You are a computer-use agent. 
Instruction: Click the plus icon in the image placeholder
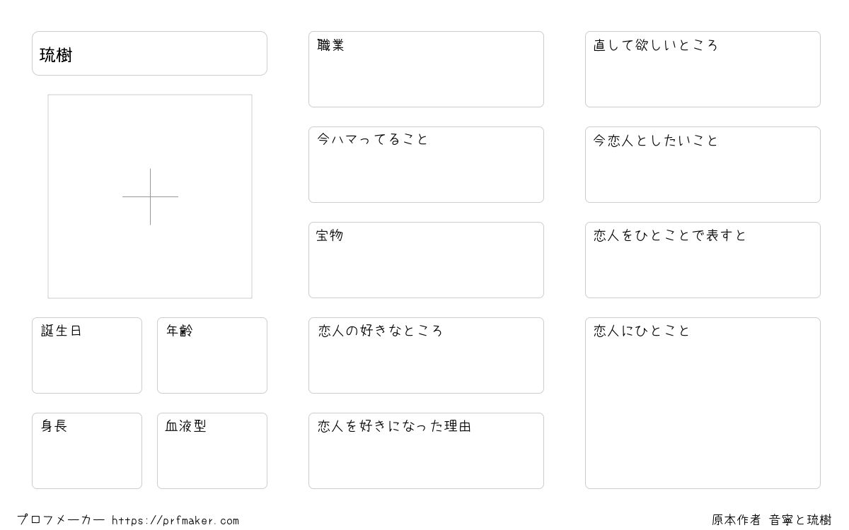point(150,196)
